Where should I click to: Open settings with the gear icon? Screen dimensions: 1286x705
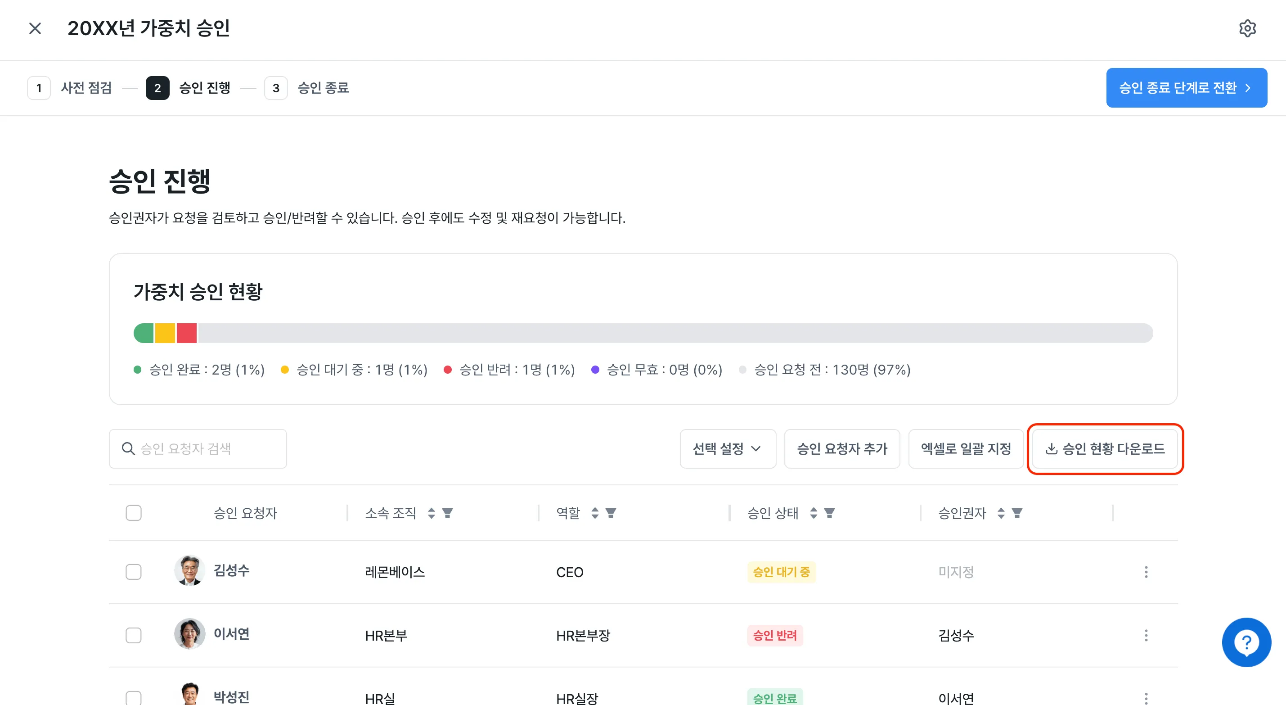click(1247, 28)
